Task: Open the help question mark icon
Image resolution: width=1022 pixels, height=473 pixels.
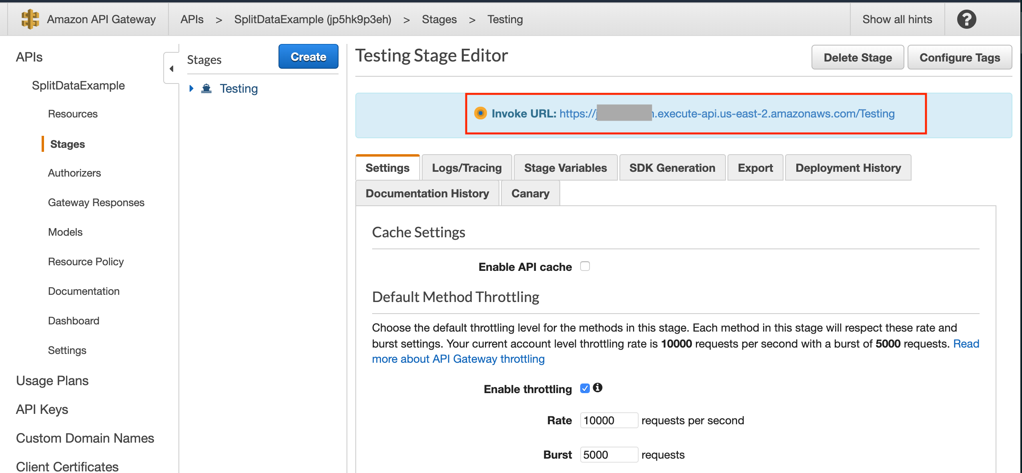Action: tap(966, 19)
